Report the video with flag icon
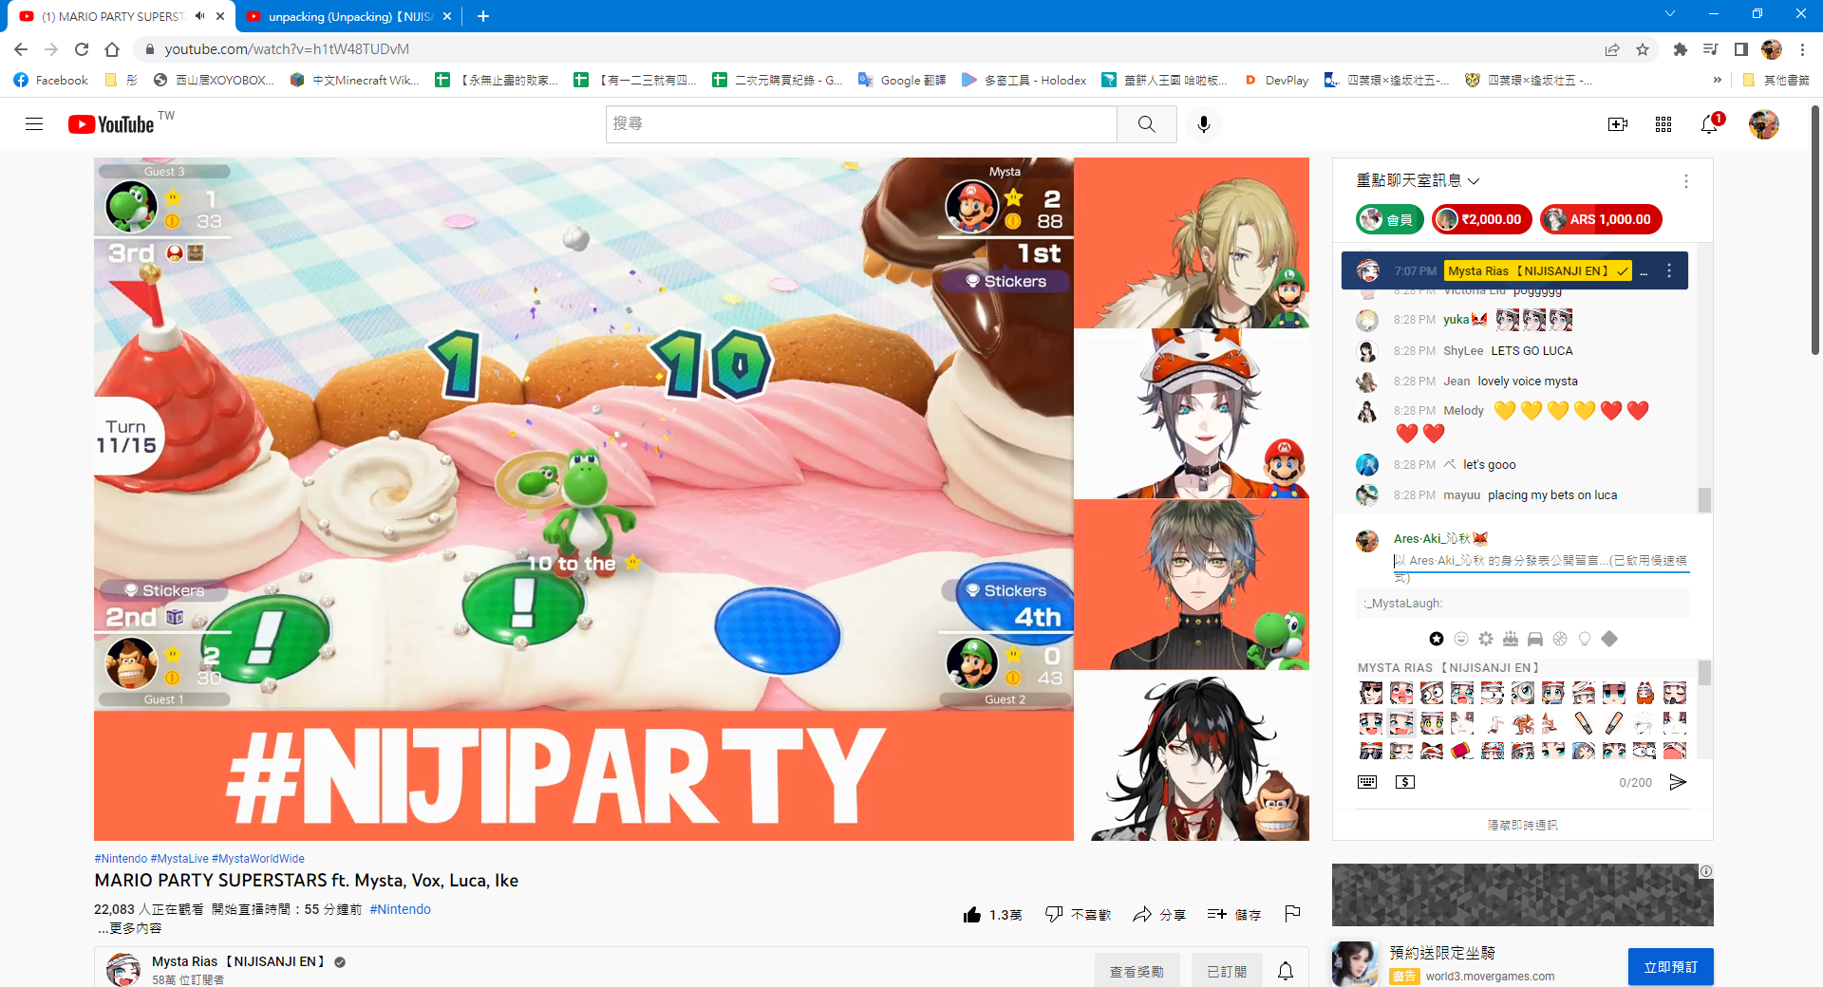Image resolution: width=1823 pixels, height=987 pixels. [1292, 914]
